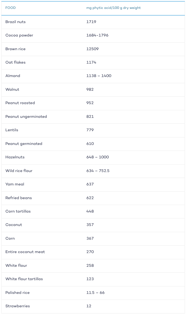Click the FOOD column header
The width and height of the screenshot is (186, 314).
point(10,8)
